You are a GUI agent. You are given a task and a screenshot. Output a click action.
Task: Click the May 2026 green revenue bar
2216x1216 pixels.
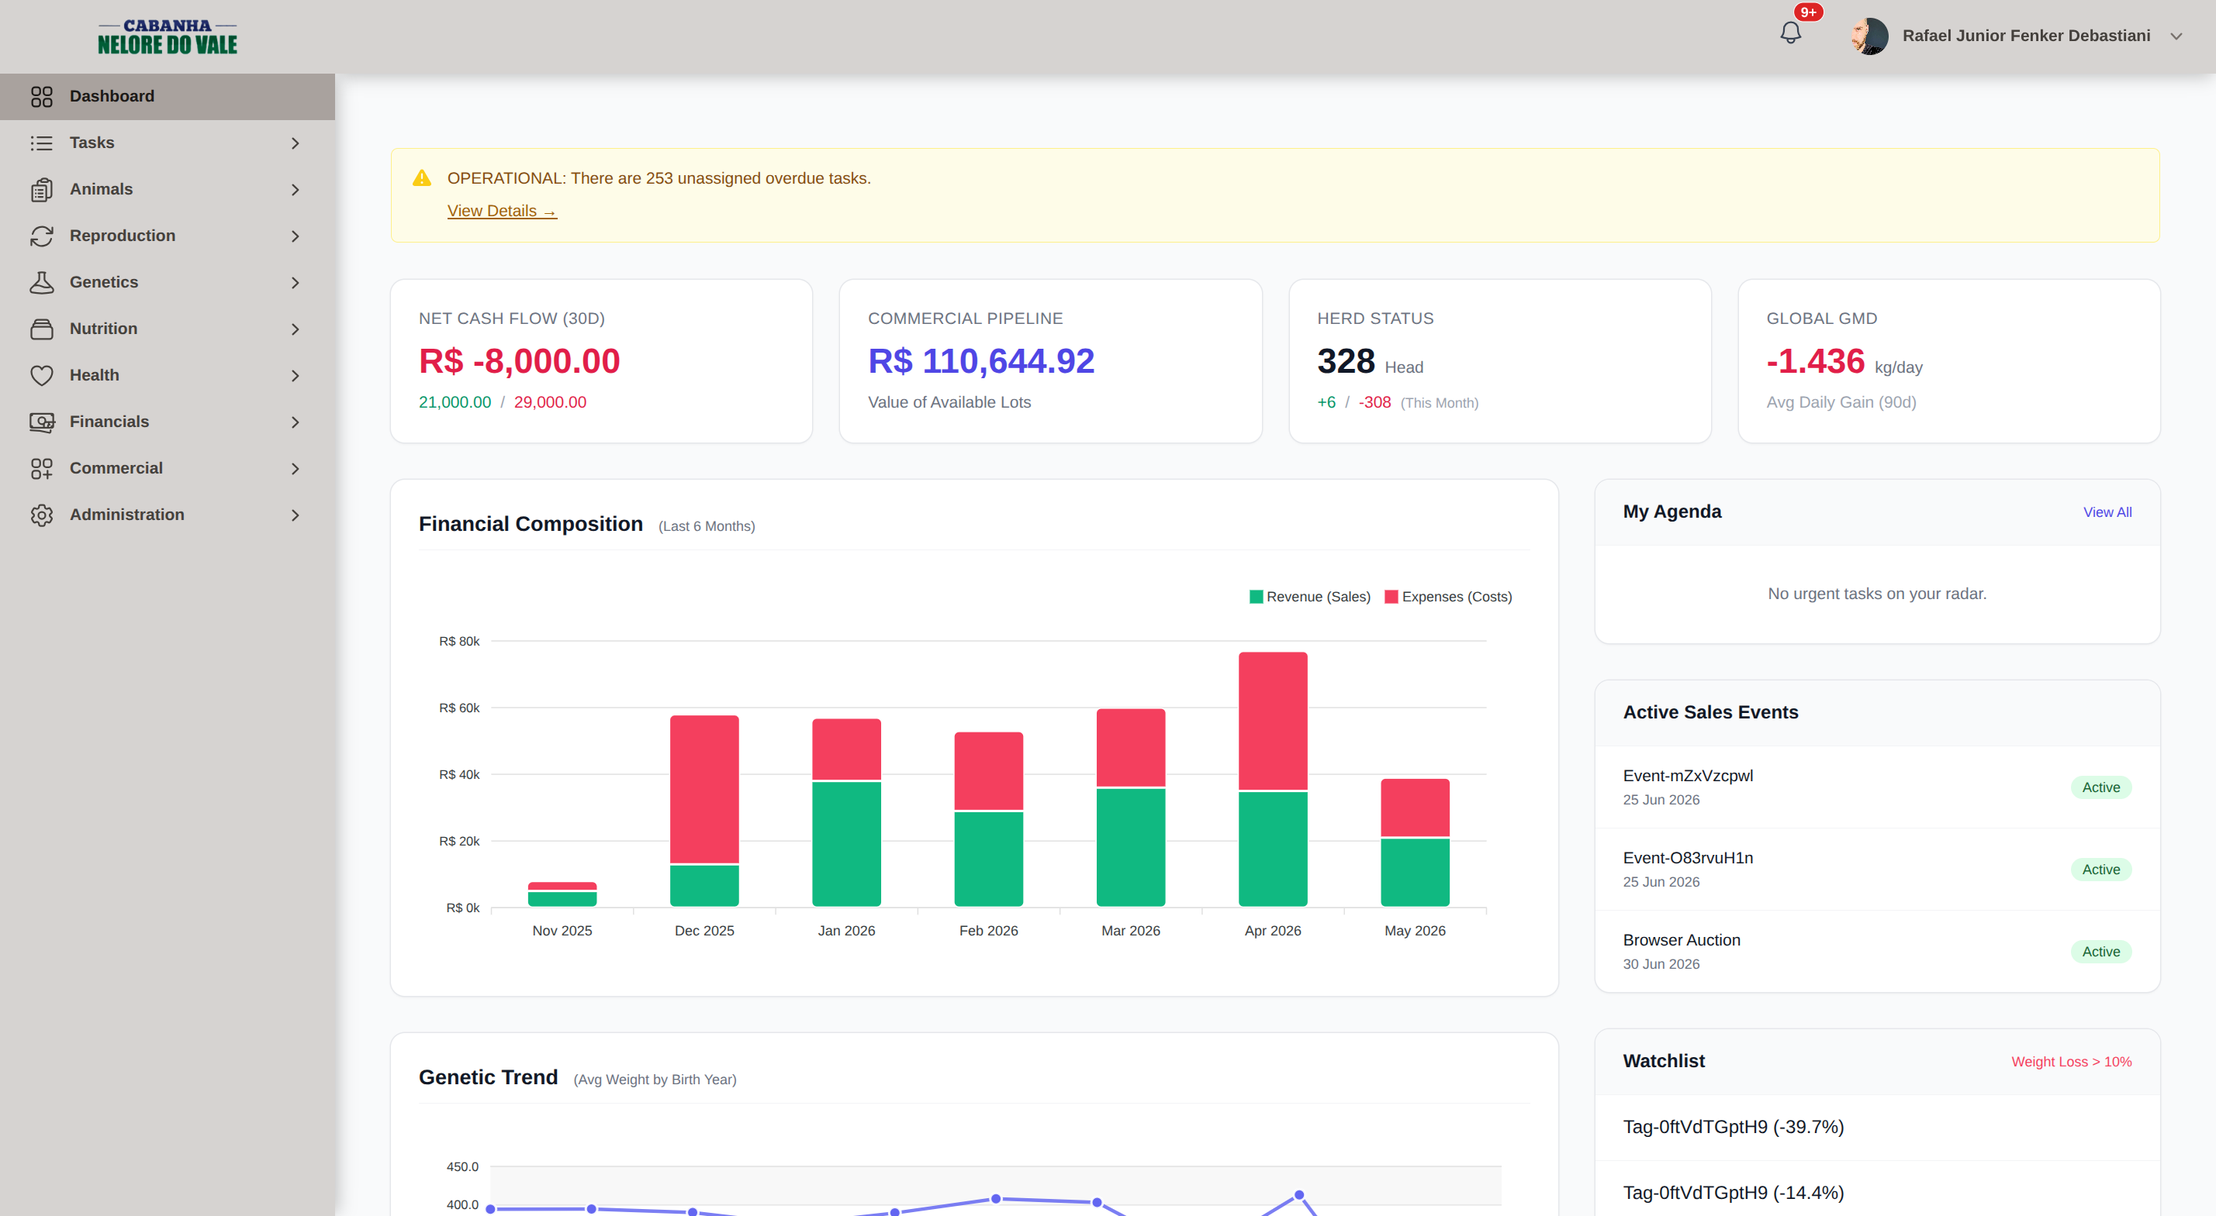pos(1414,872)
